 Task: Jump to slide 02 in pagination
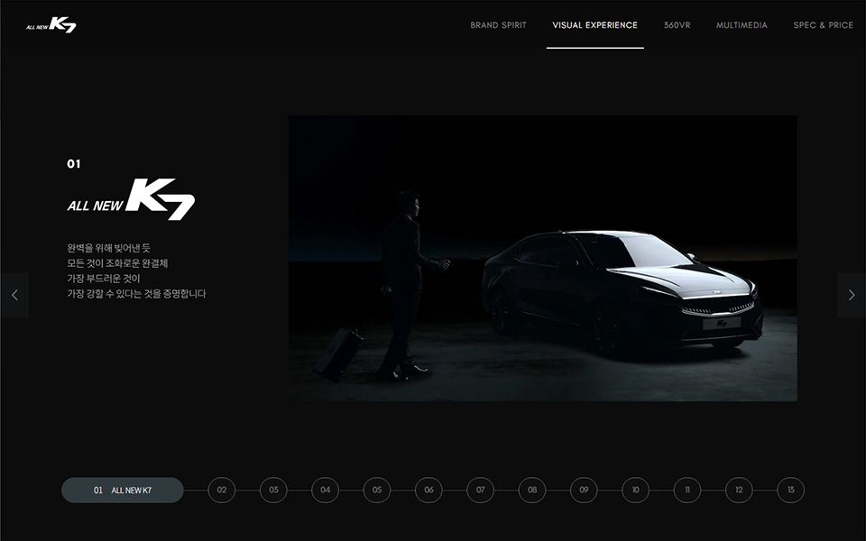pos(222,491)
